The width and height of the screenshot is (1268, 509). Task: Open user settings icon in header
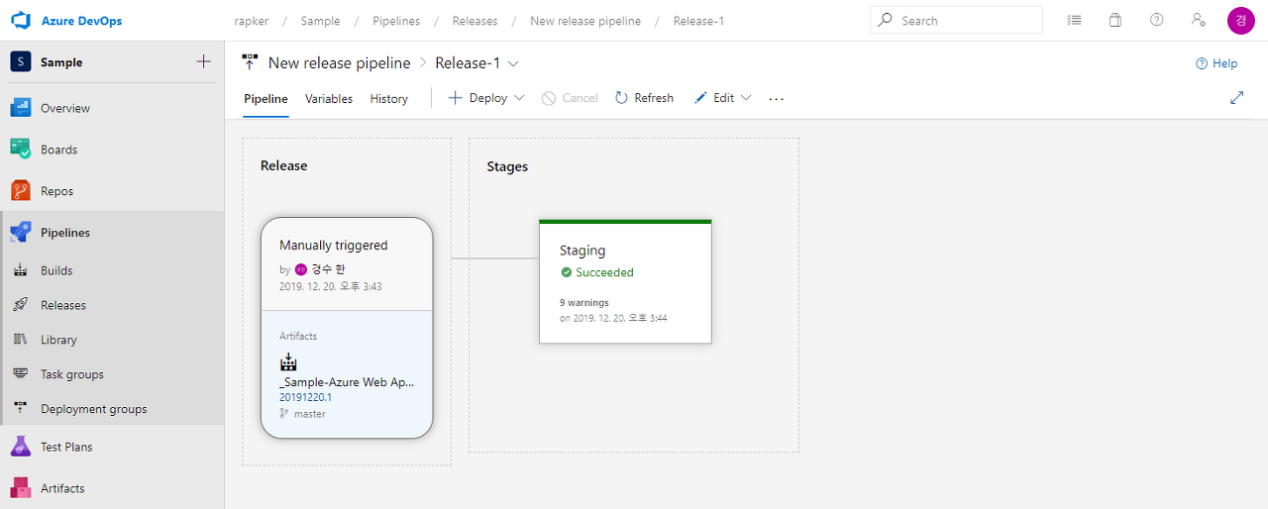[1199, 20]
